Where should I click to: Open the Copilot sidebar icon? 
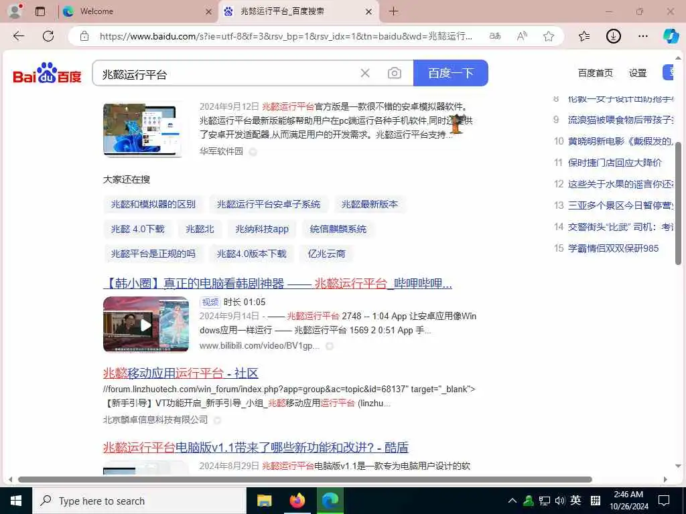click(x=670, y=36)
